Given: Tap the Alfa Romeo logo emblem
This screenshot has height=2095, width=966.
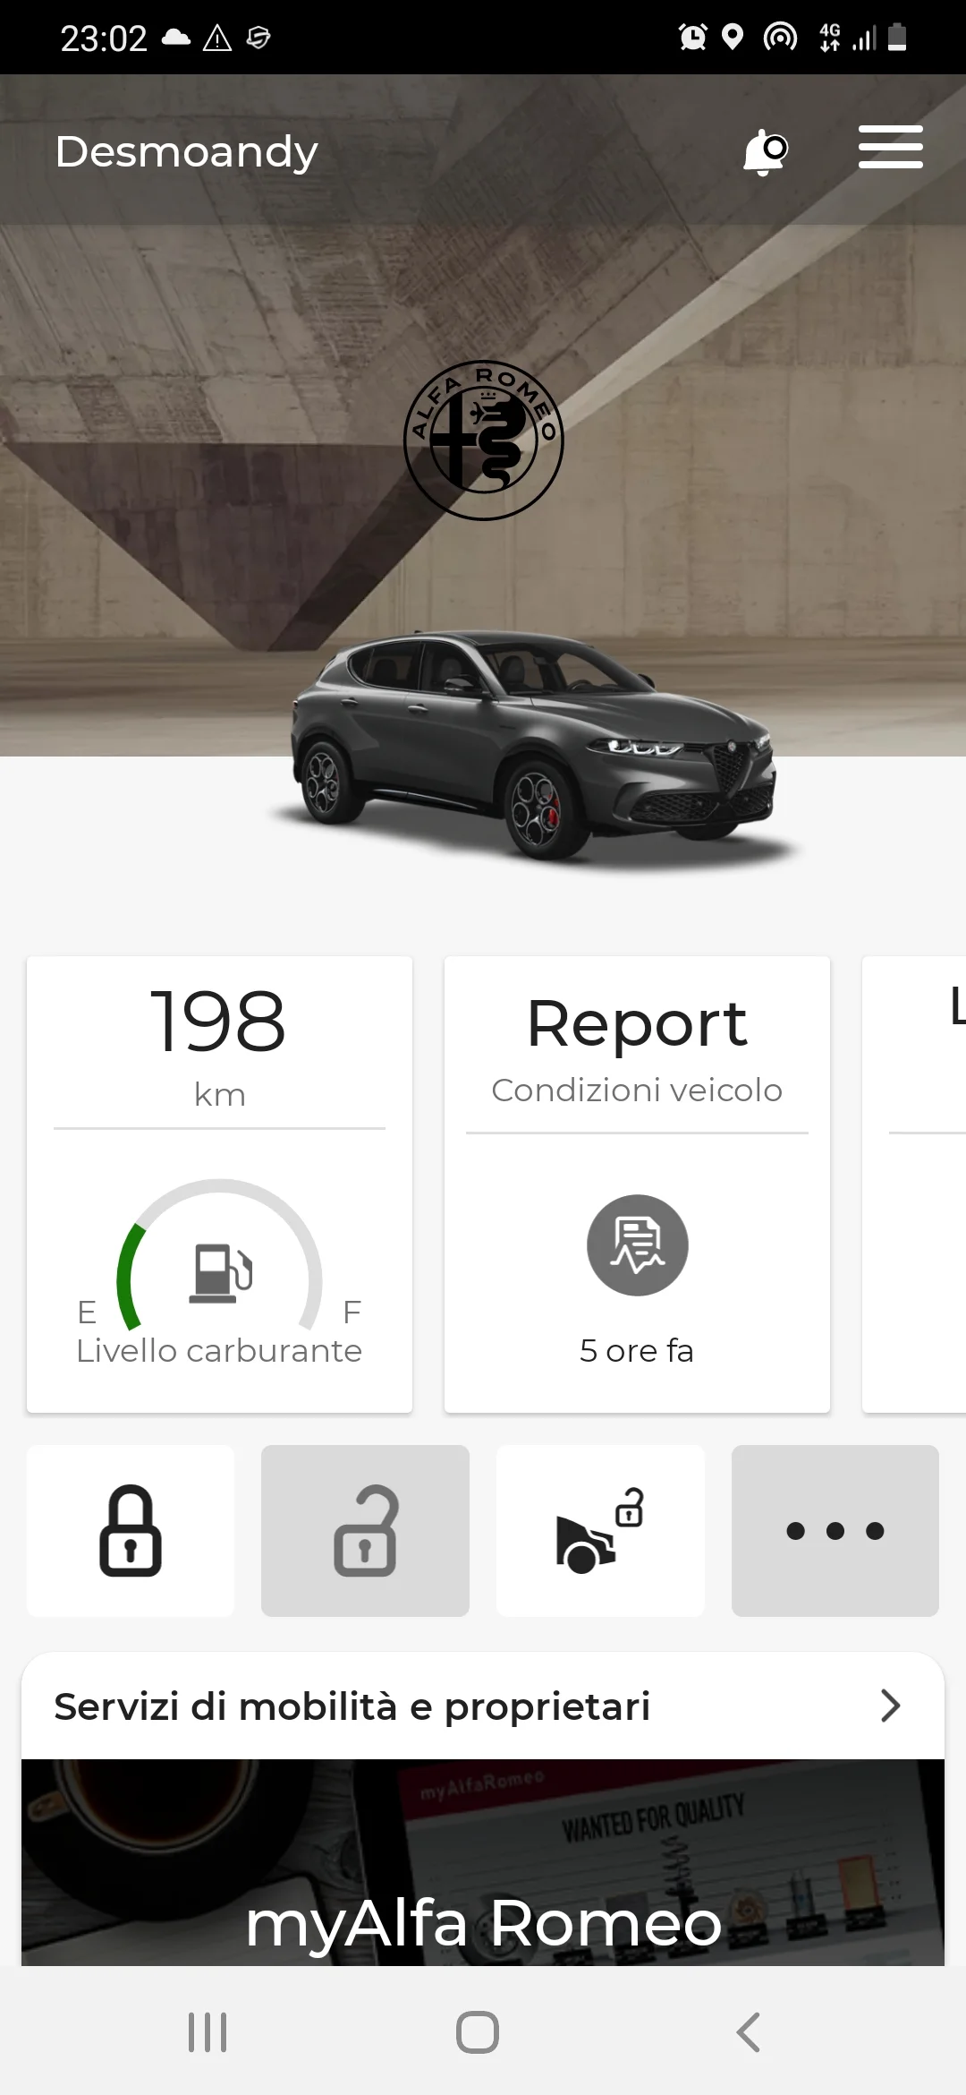Looking at the screenshot, I should pyautogui.click(x=484, y=440).
